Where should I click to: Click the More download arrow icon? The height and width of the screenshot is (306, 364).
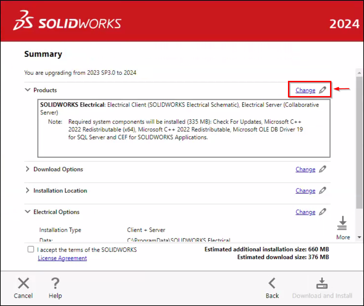pyautogui.click(x=342, y=223)
